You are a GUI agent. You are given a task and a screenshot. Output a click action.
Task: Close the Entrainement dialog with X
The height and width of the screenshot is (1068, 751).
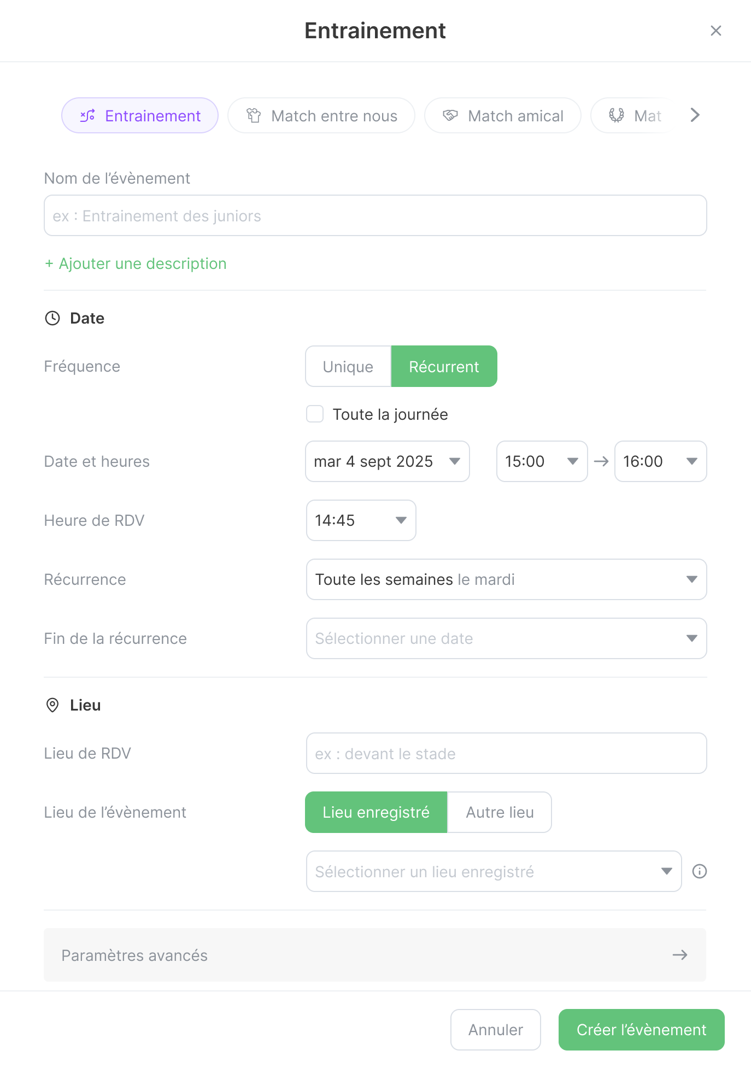[x=715, y=31]
